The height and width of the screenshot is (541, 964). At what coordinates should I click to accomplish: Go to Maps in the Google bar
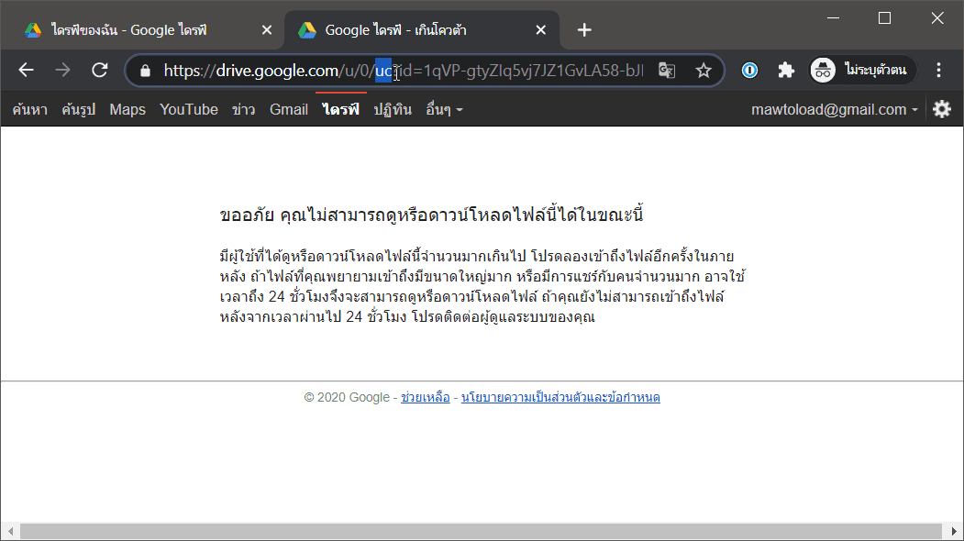[127, 109]
